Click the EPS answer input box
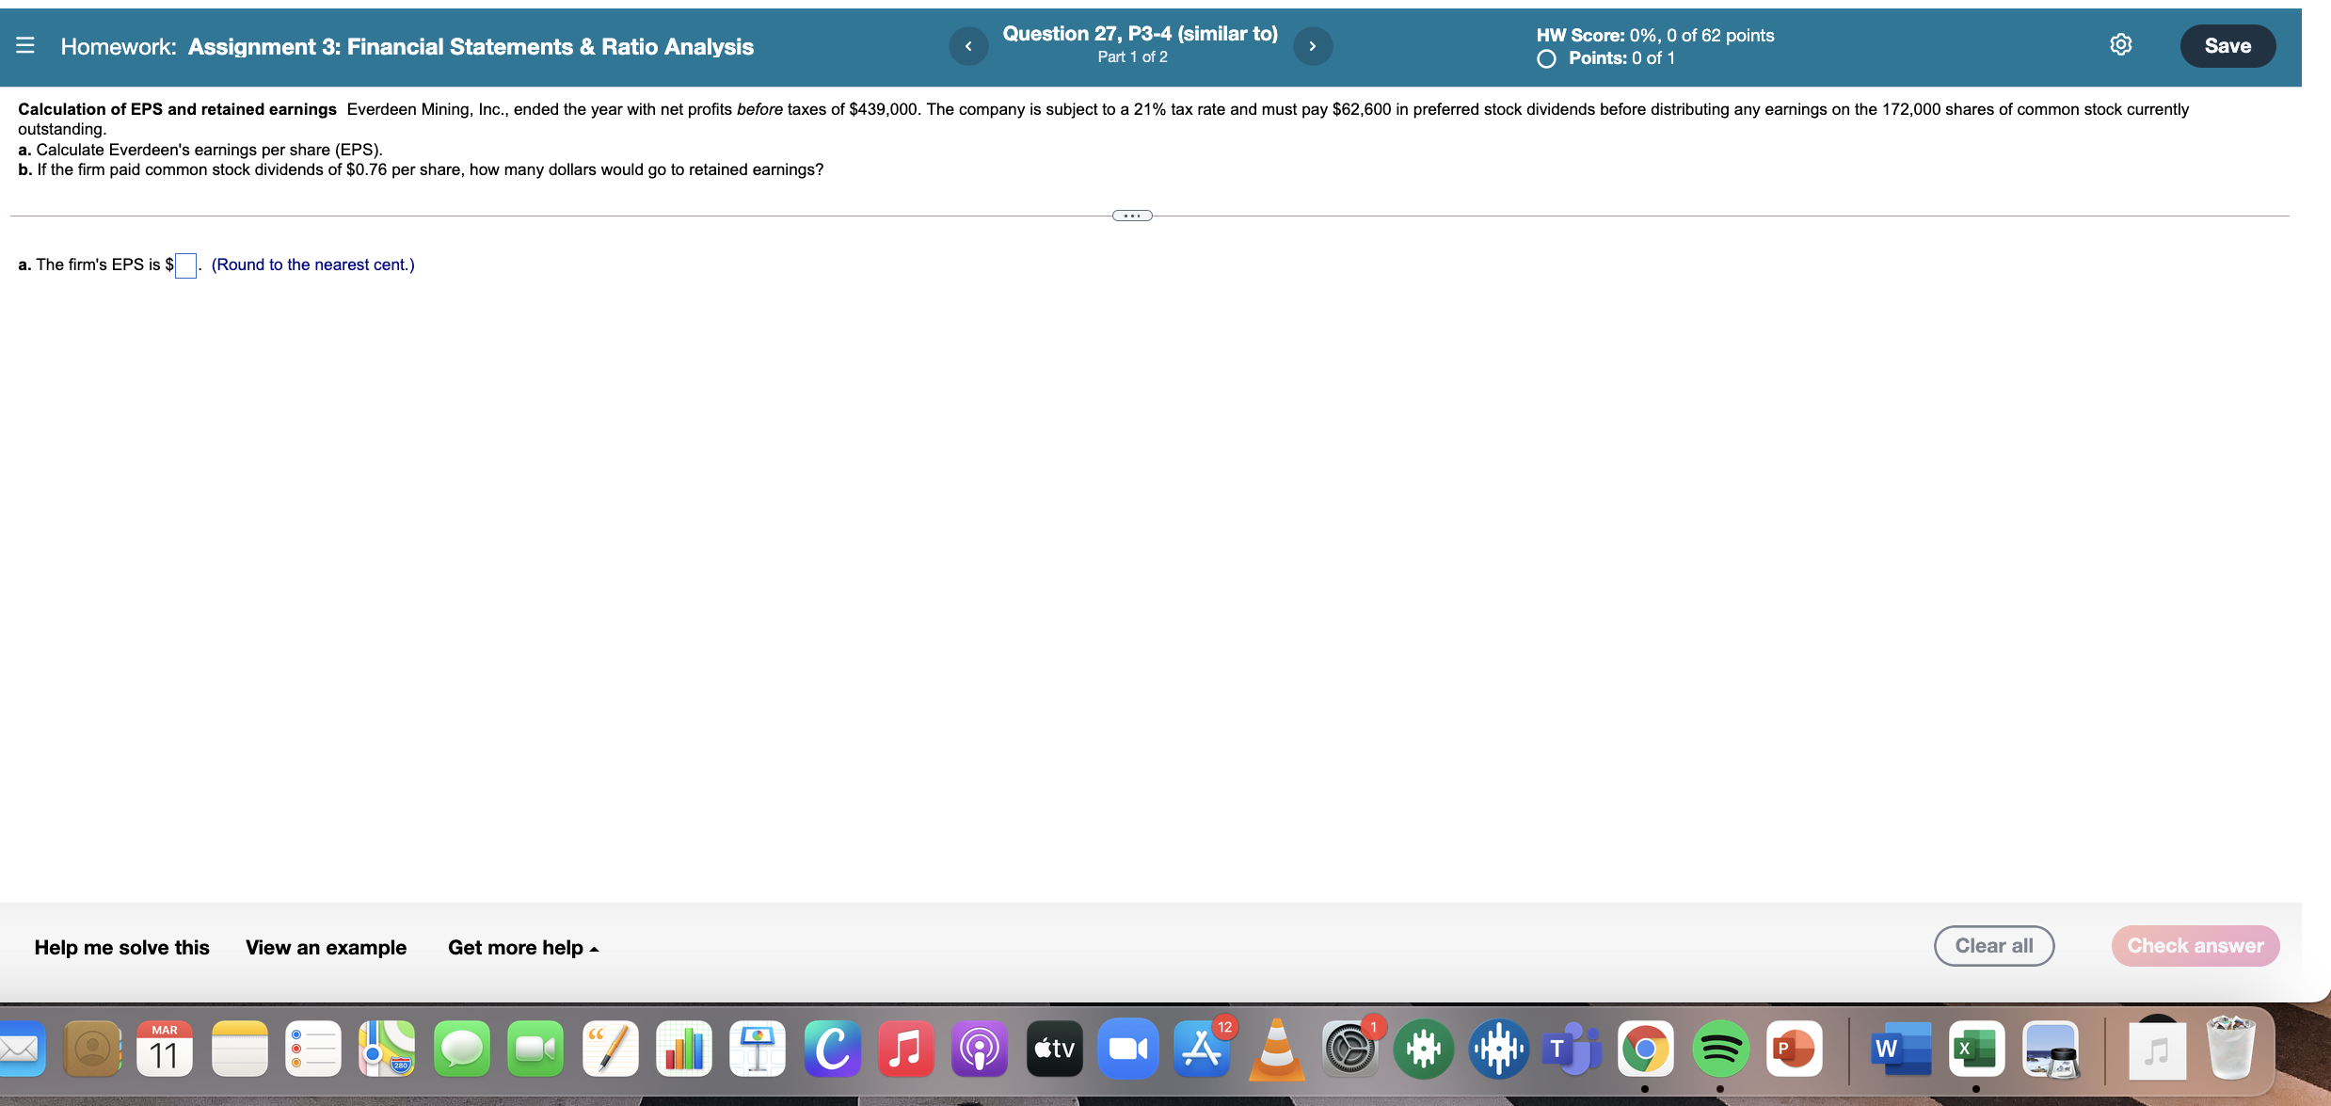2331x1106 pixels. tap(184, 264)
